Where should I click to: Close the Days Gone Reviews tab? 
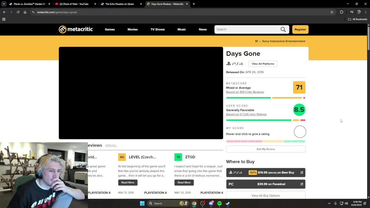click(187, 4)
